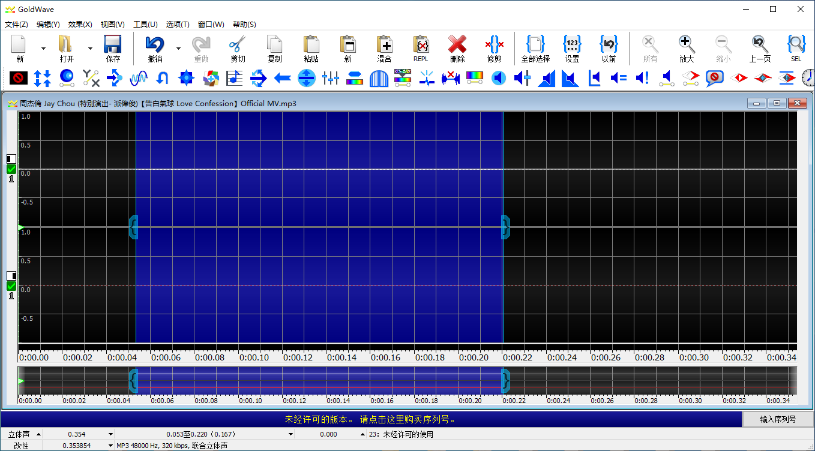This screenshot has height=451, width=815.
Task: Click the 输入序列号 button
Action: tap(778, 419)
